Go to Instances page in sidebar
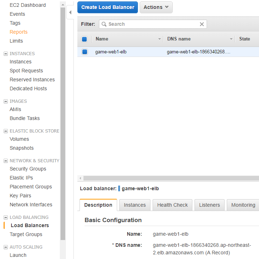259x259 pixels. tap(20, 62)
